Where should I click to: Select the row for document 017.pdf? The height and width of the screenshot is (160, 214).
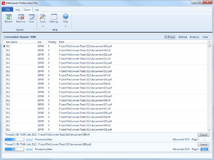point(105,105)
